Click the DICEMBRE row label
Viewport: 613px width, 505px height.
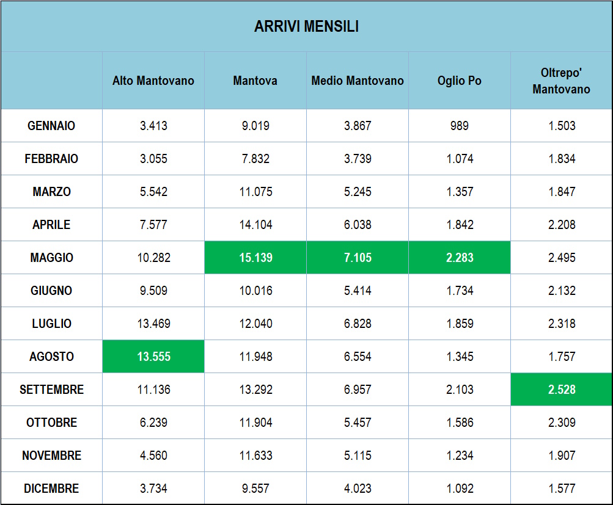[x=51, y=489]
